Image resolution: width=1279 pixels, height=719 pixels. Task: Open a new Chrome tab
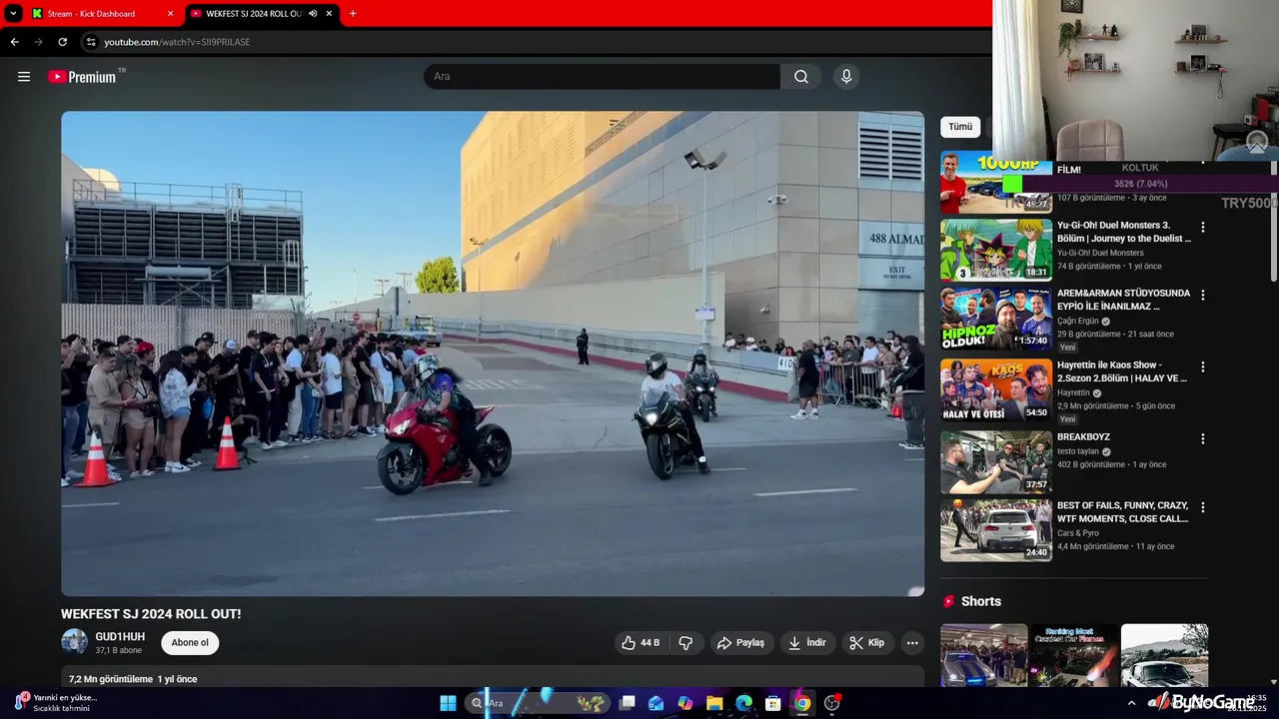(x=353, y=14)
